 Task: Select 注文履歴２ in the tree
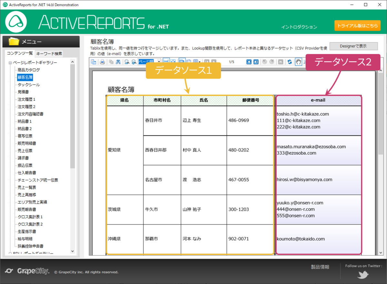pyautogui.click(x=27, y=107)
